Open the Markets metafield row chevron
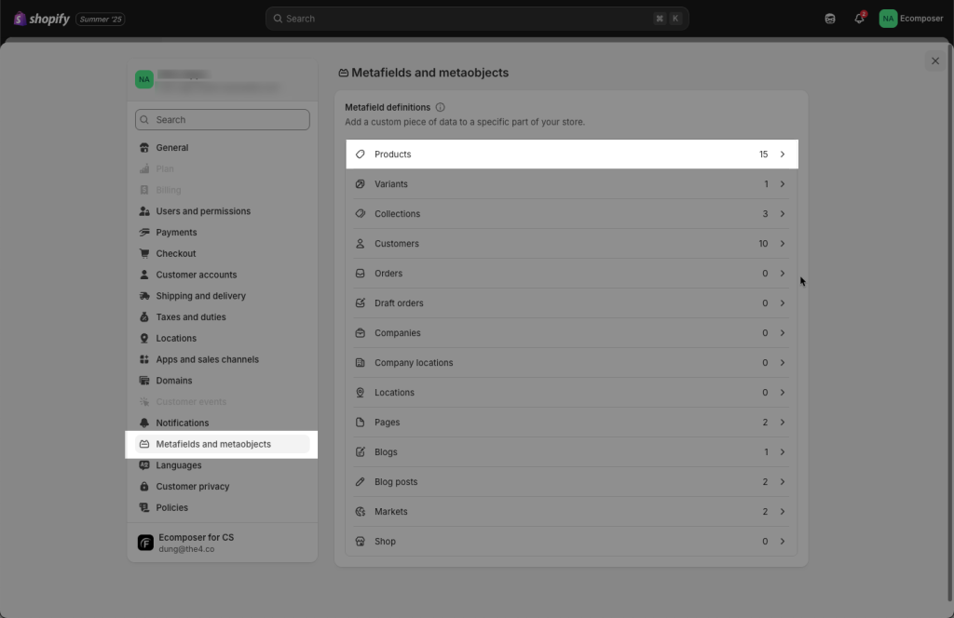The height and width of the screenshot is (618, 954). (783, 512)
